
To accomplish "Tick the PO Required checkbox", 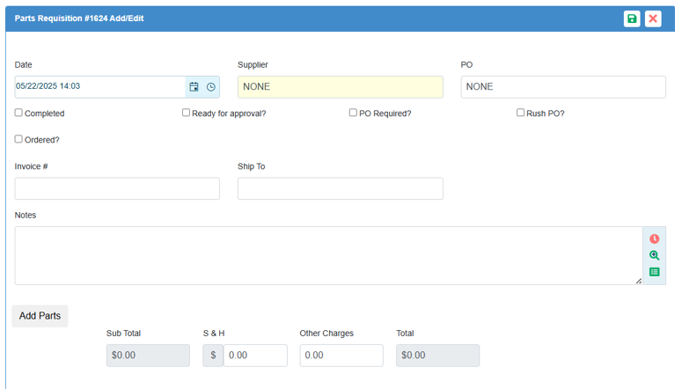I will pyautogui.click(x=353, y=113).
